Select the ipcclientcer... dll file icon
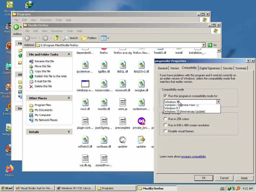256x192 pixels. click(x=85, y=65)
